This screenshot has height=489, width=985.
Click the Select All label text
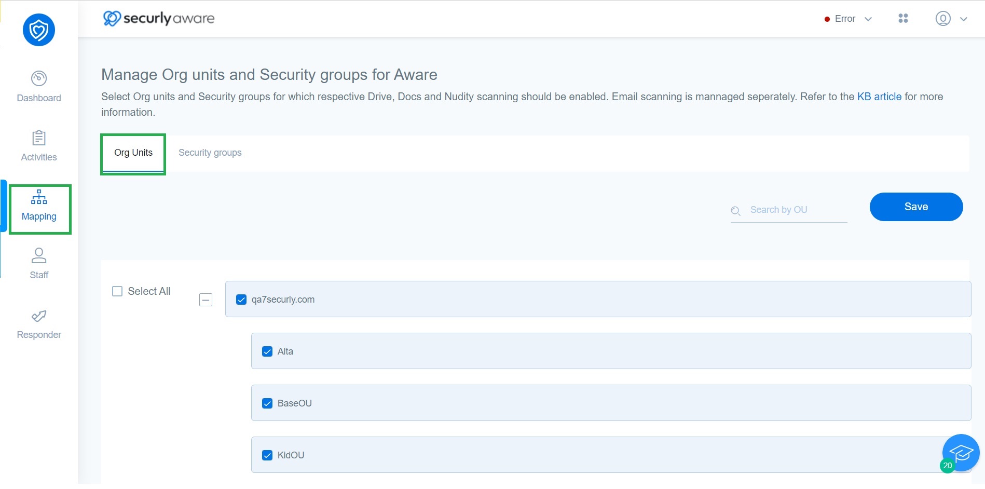[149, 291]
